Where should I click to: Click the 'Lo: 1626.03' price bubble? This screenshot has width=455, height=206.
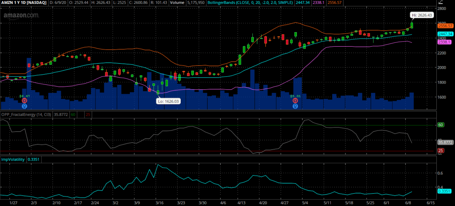coord(168,101)
